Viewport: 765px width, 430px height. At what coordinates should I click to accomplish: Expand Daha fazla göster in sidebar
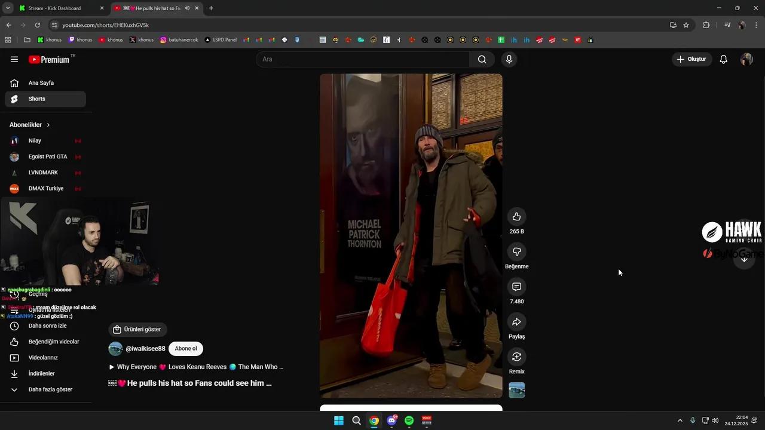point(51,389)
